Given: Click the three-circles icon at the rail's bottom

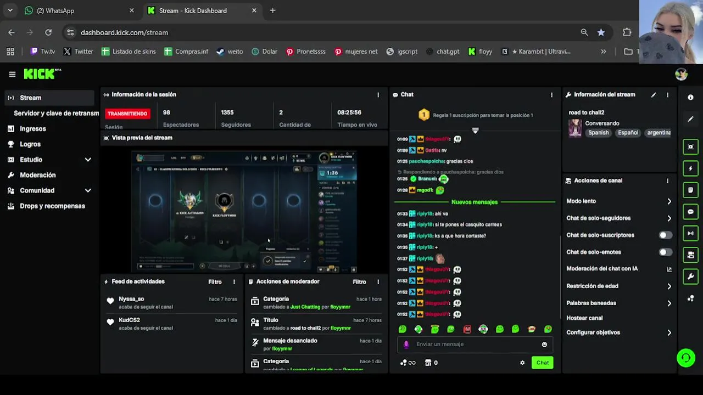Looking at the screenshot, I should tap(690, 298).
